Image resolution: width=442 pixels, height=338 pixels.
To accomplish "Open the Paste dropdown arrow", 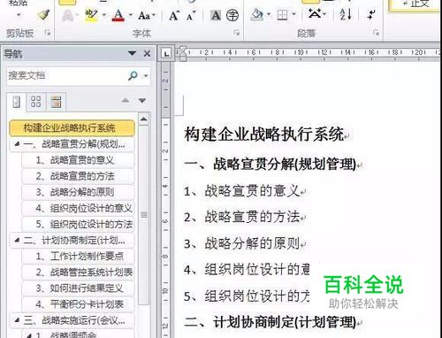I will click(x=19, y=15).
